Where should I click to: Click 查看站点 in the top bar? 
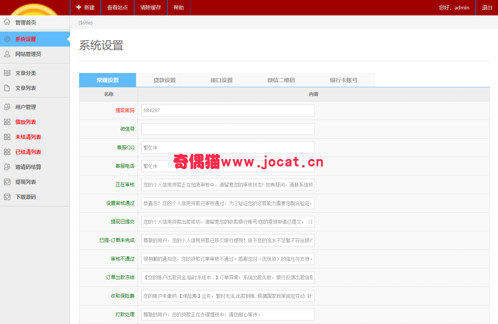(117, 7)
